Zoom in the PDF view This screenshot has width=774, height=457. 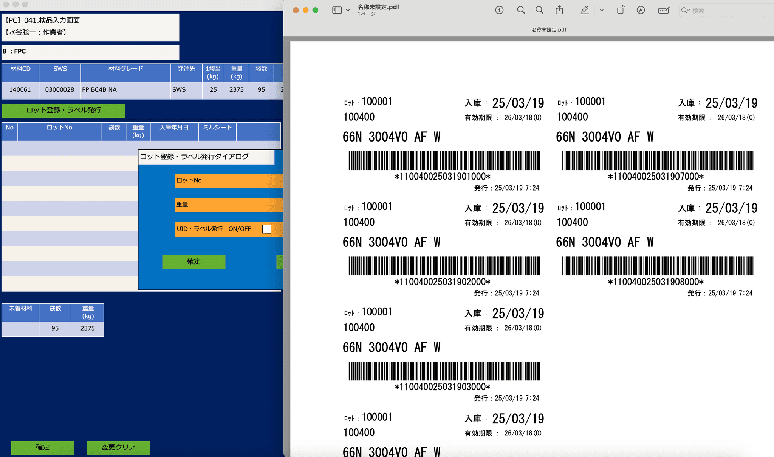pos(539,10)
